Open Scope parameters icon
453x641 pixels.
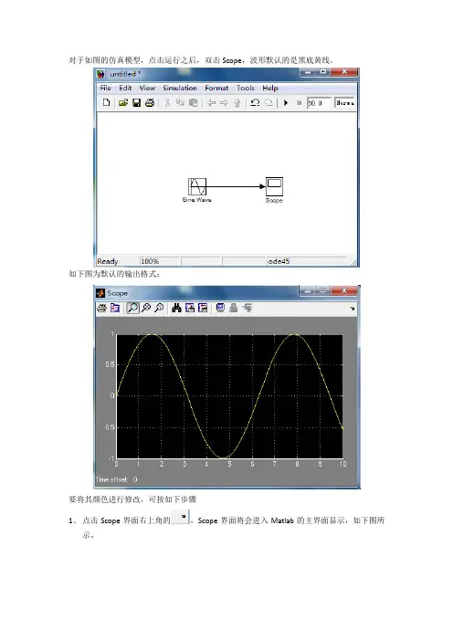[x=115, y=309]
